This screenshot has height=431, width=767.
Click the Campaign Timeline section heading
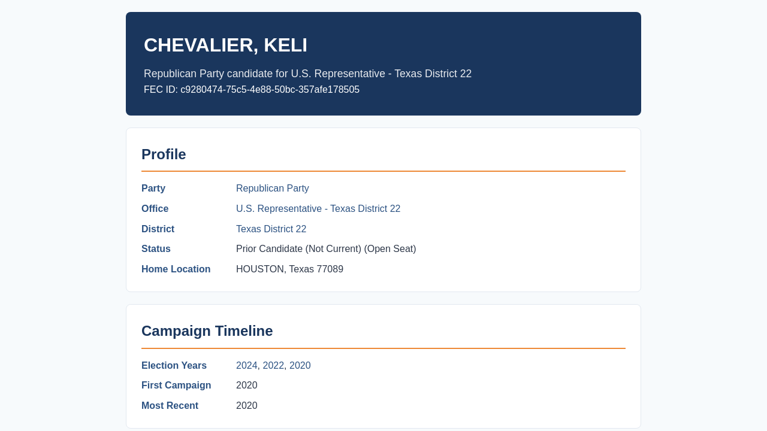coord(207,331)
